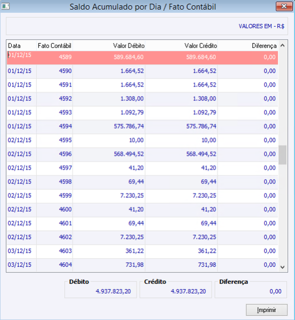
Task: Sort by Fato Contábil column header
Action: tap(54, 46)
